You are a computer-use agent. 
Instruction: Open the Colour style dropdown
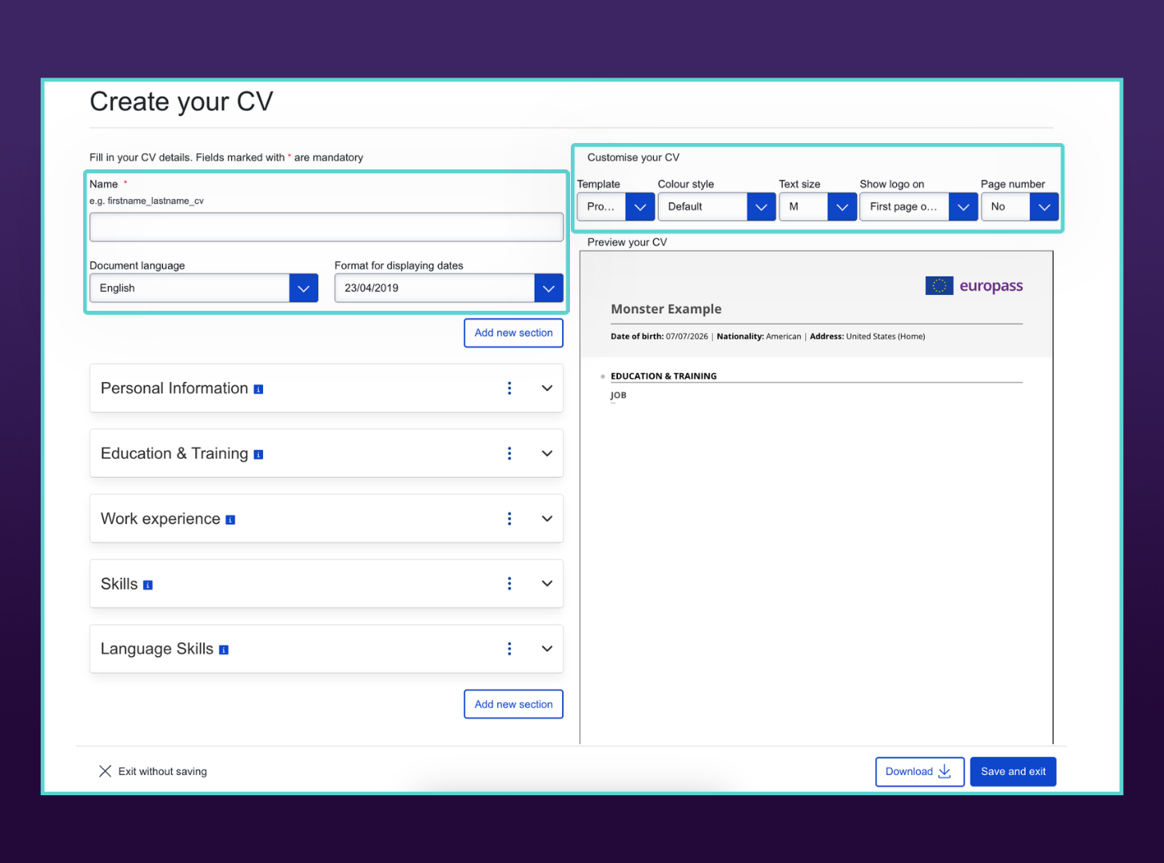click(717, 206)
